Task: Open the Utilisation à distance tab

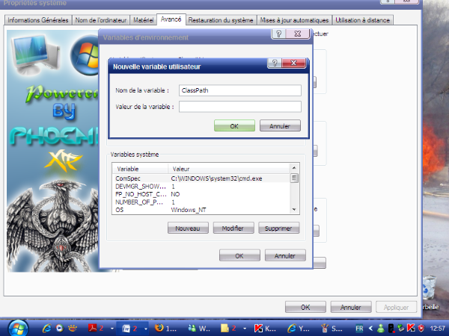Action: [362, 20]
